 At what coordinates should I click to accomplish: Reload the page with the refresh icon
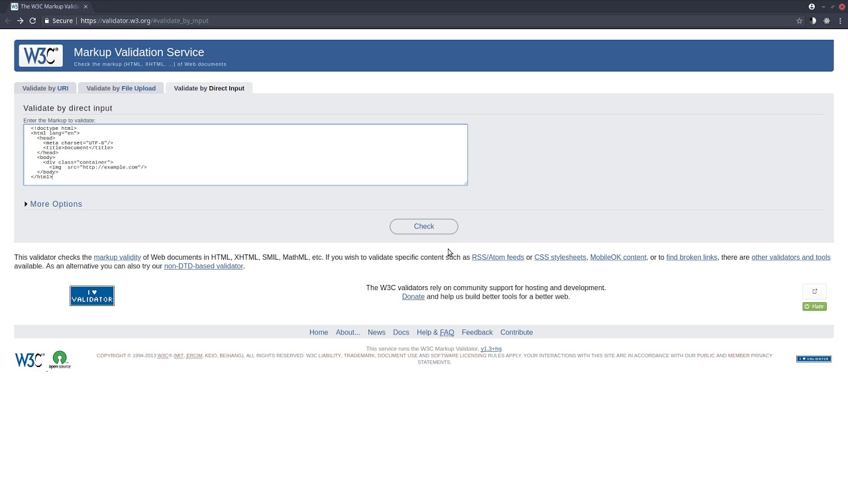pos(32,21)
